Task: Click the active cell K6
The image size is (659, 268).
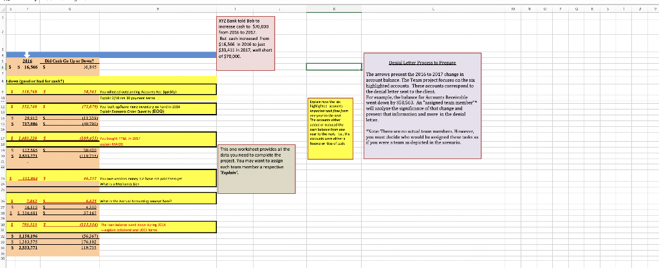Action: point(334,66)
